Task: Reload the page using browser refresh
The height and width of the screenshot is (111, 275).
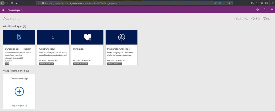Action: [12, 3]
